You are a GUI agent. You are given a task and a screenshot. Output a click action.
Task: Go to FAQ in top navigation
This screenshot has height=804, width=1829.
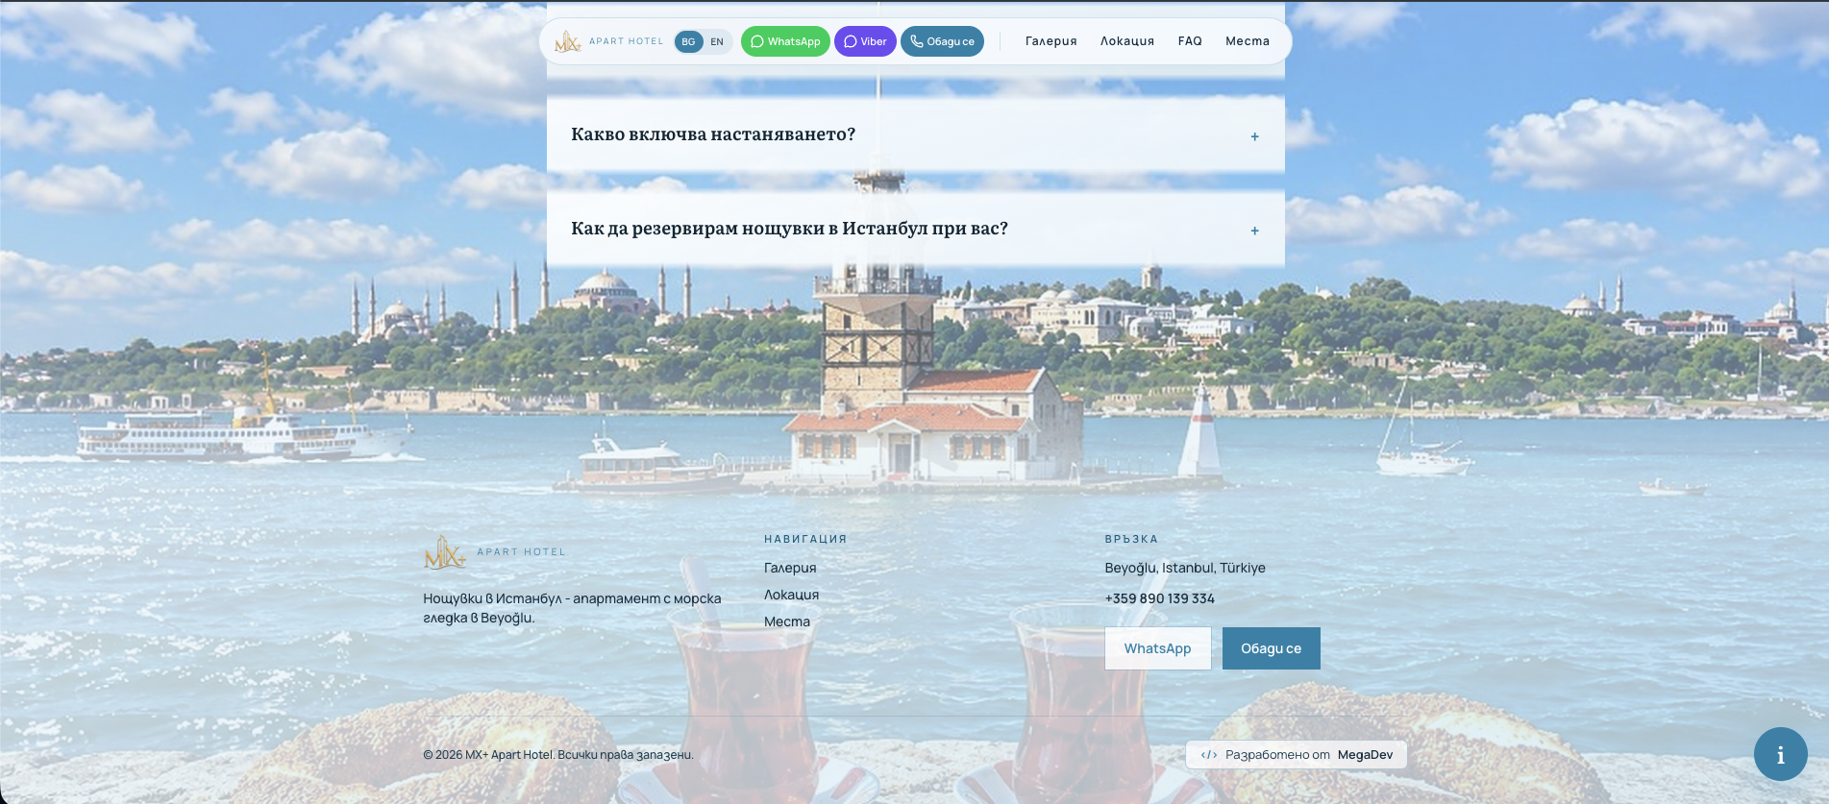(x=1190, y=41)
